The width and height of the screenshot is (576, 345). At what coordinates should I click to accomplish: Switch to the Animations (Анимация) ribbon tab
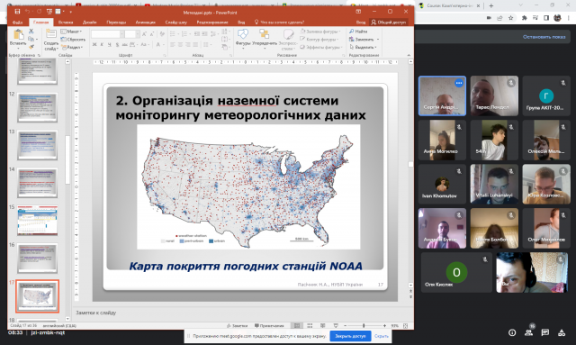click(x=145, y=22)
